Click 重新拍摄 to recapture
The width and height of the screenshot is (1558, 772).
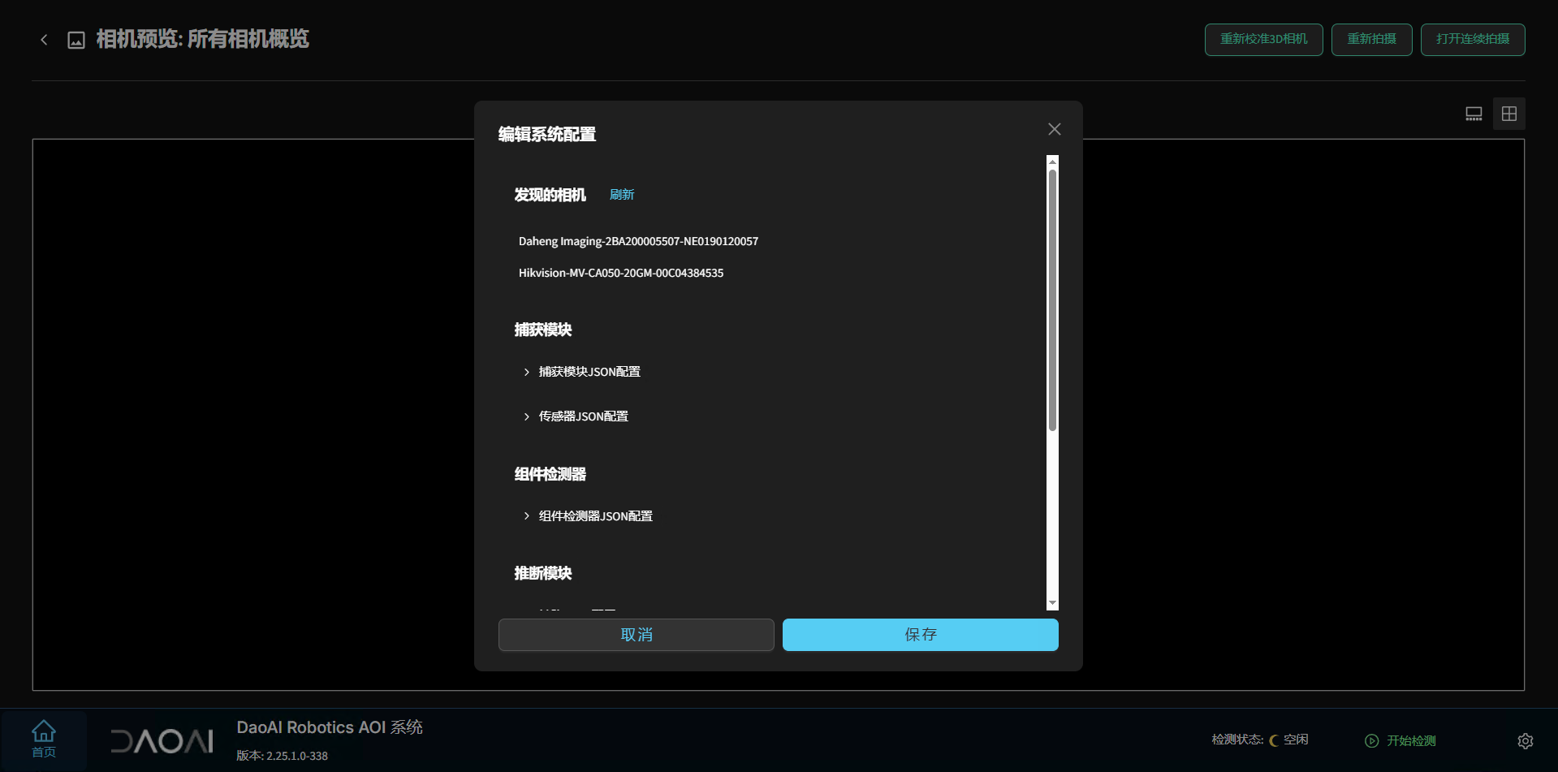pos(1371,40)
